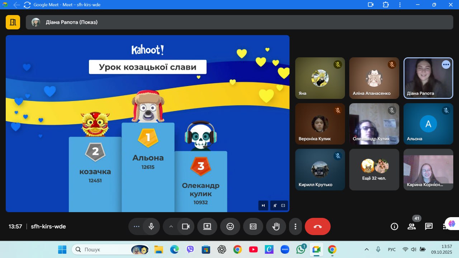Click the present screen icon
The width and height of the screenshot is (459, 258).
tap(207, 226)
